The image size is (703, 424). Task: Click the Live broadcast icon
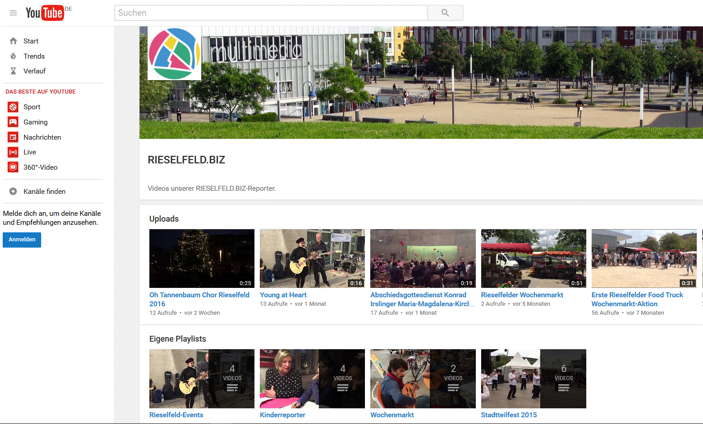pyautogui.click(x=13, y=152)
